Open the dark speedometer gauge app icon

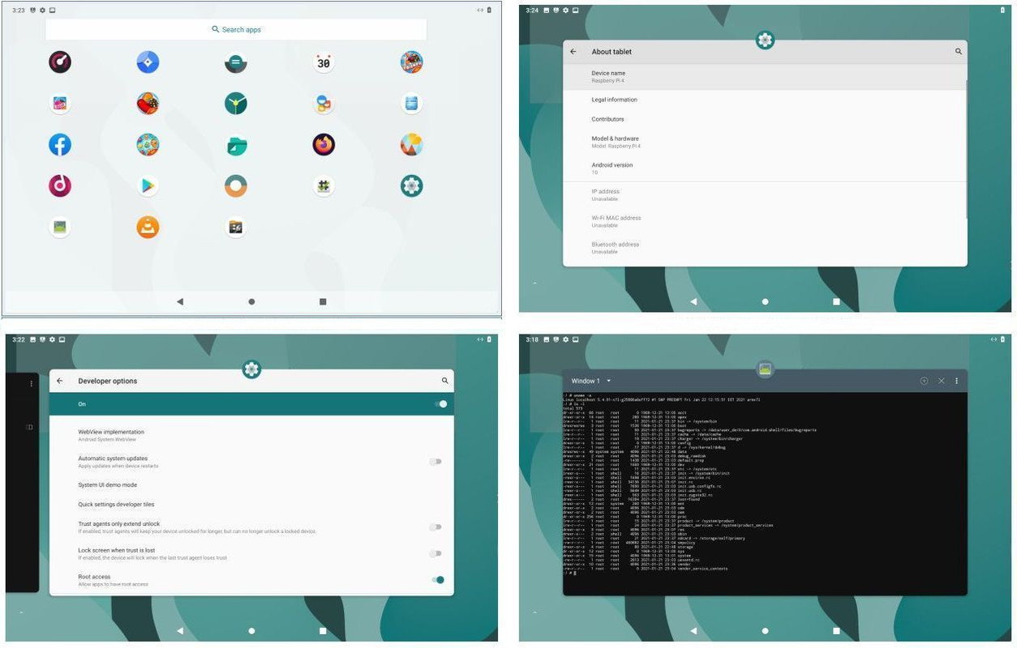point(60,62)
